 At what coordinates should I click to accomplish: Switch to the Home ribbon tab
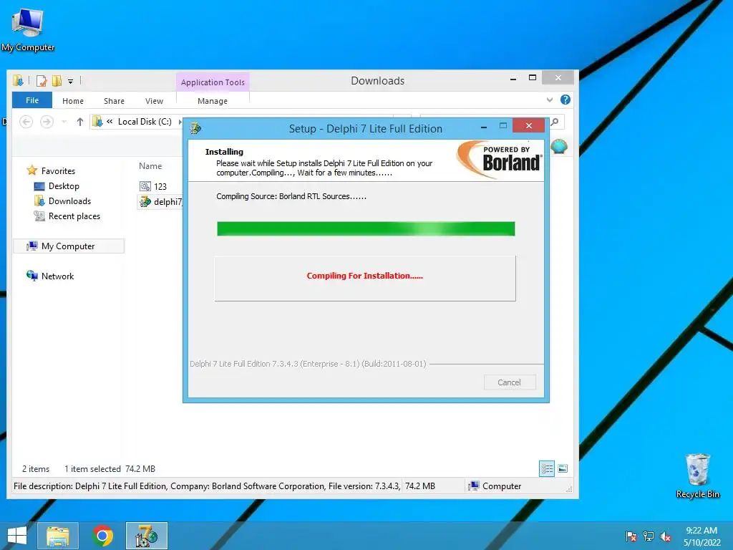73,101
